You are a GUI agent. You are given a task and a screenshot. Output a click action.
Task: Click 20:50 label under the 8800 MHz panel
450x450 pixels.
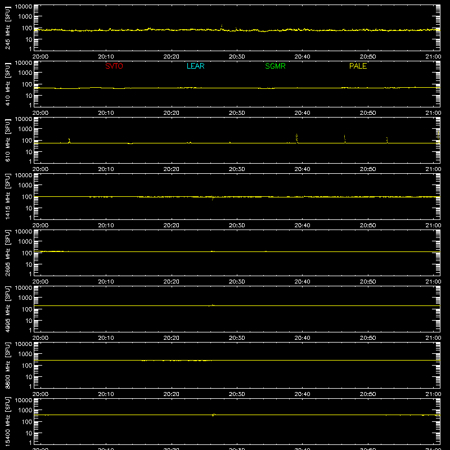tap(368, 394)
